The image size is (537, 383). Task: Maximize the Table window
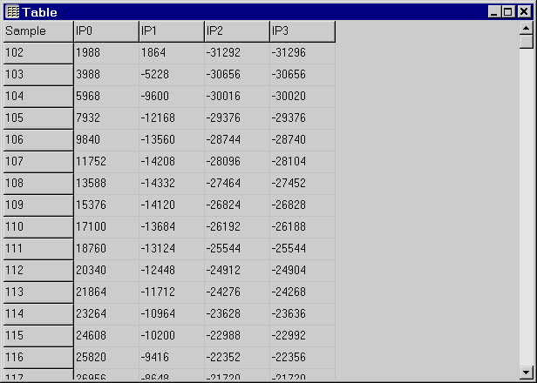tap(508, 12)
